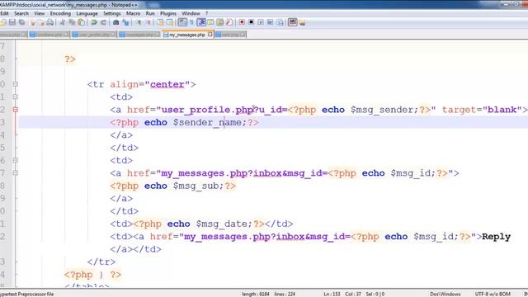This screenshot has height=297, width=528.
Task: Click the Zoom Out toolbar icon
Action: pyautogui.click(x=148, y=22)
